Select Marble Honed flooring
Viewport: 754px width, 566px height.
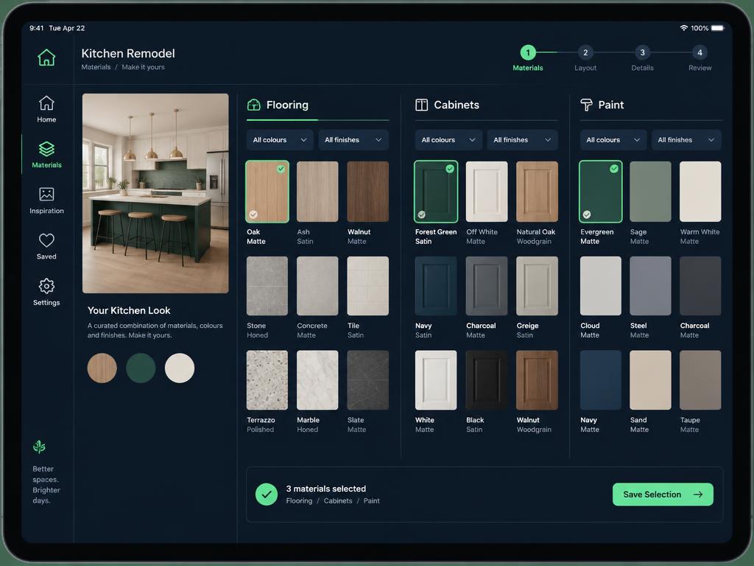(317, 380)
